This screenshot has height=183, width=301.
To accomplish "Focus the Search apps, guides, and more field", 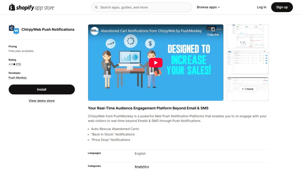I will [141, 7].
